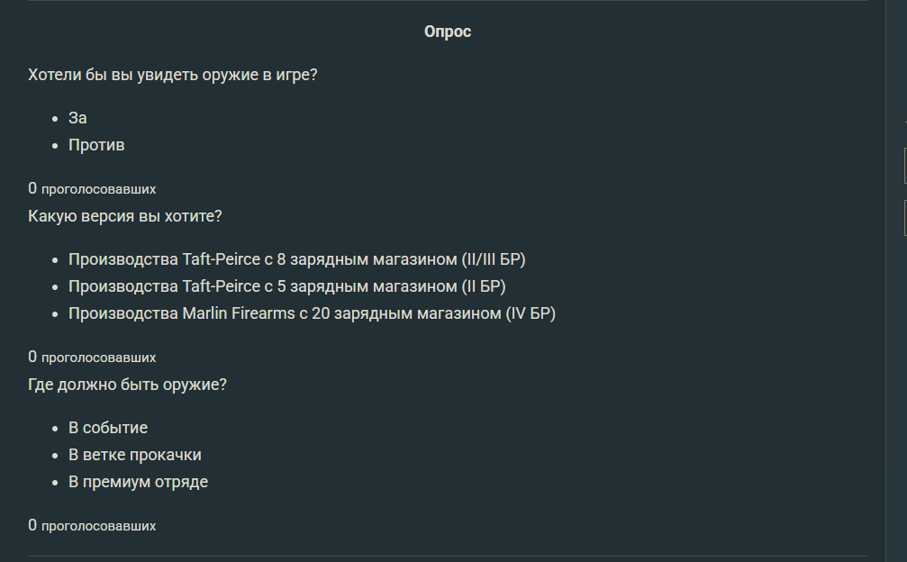Viewport: 907px width, 562px height.
Task: Select the 'За' poll option
Action: tap(77, 118)
